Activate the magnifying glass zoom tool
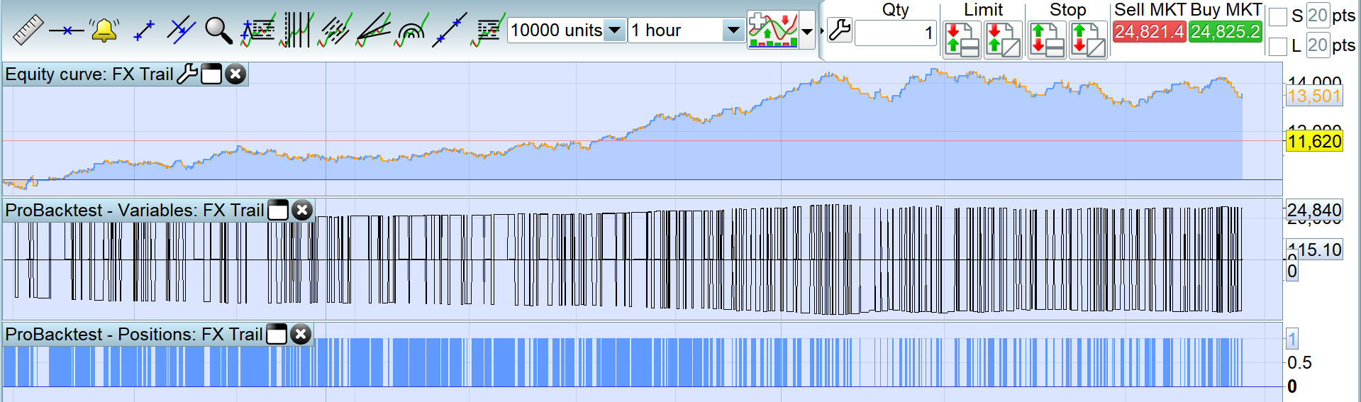Screen dimensions: 1361x402 218,30
